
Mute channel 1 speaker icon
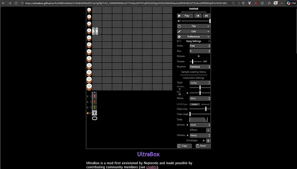[88, 96]
